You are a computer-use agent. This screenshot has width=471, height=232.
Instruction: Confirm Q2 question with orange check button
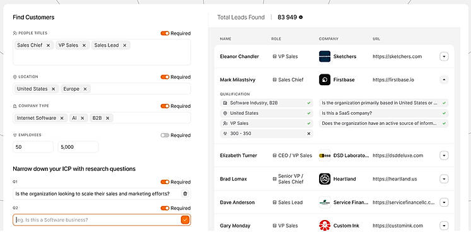(185, 220)
